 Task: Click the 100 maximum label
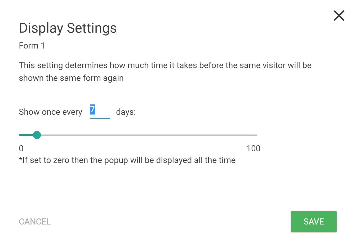pyautogui.click(x=253, y=148)
